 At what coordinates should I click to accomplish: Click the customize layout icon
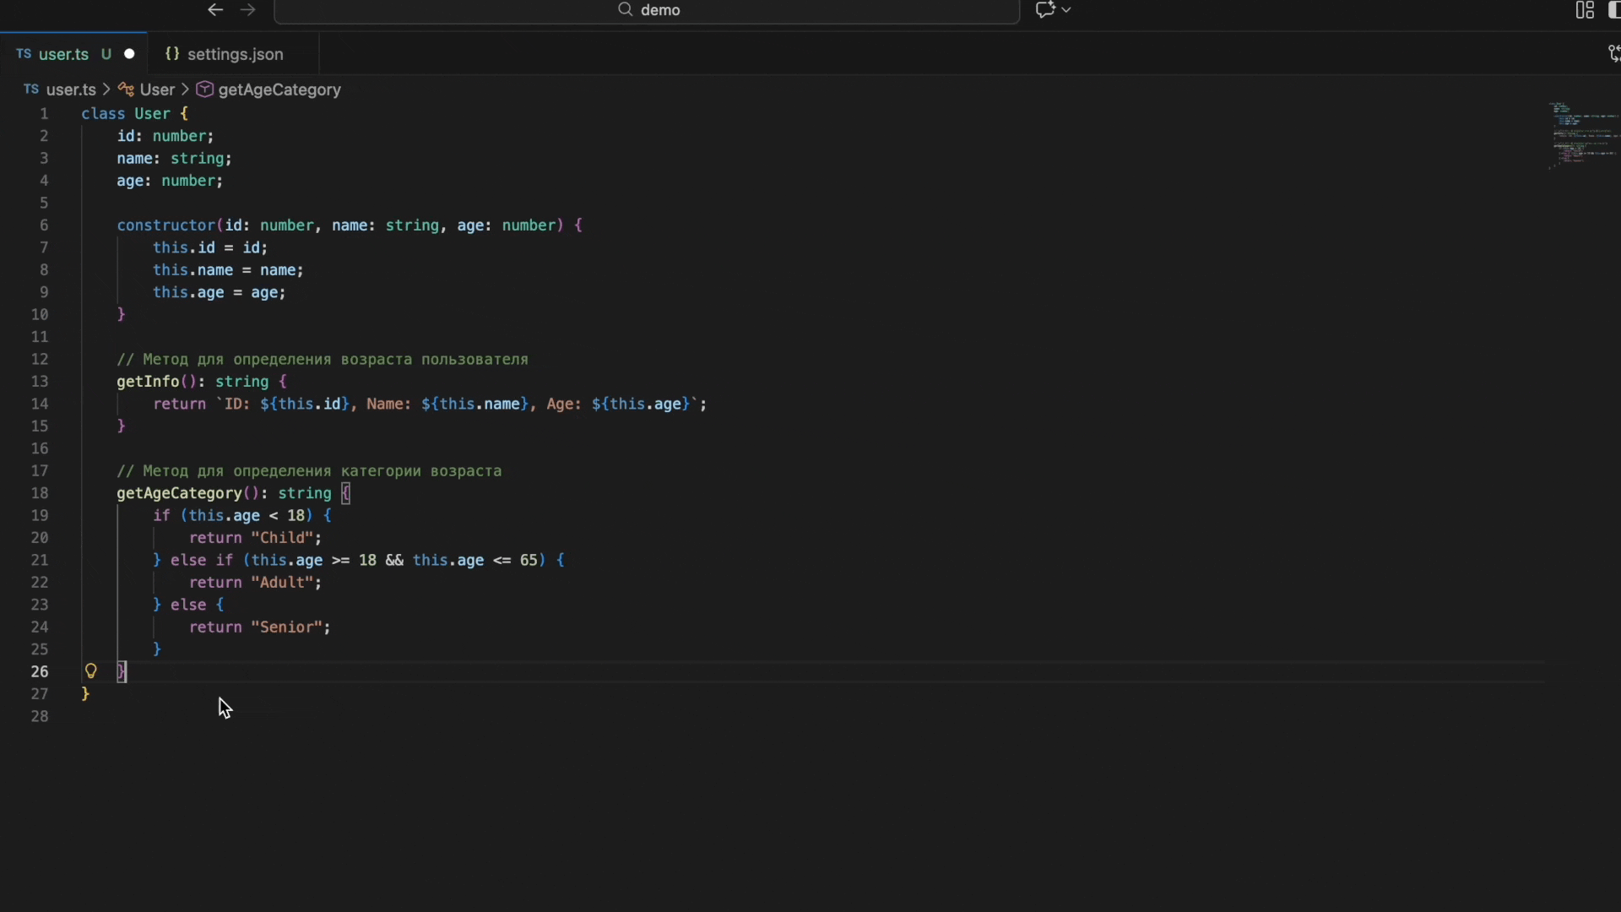pos(1585,10)
